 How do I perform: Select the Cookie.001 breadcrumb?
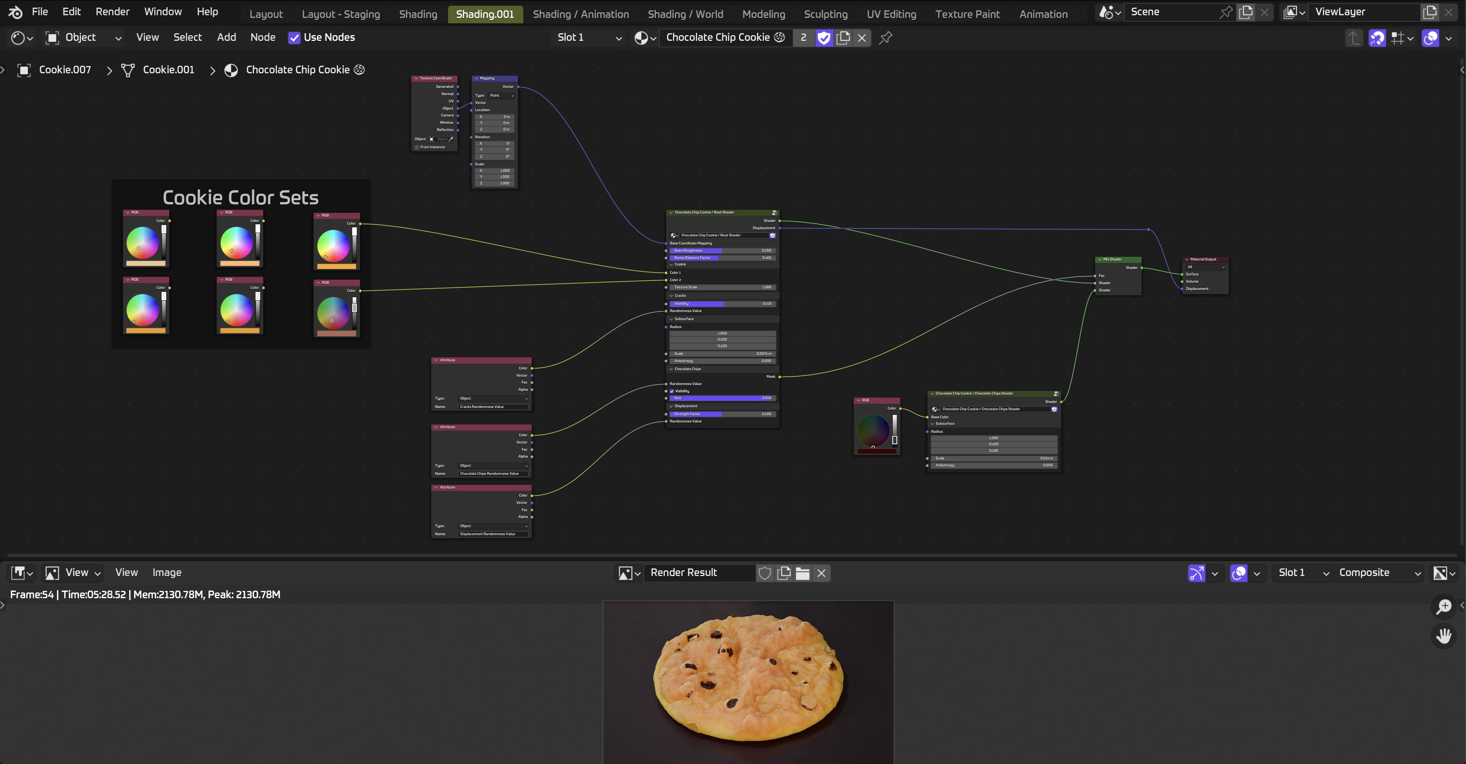168,70
